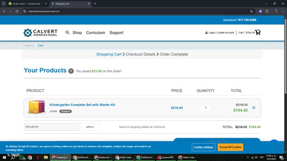
Task: Open the Chrome three-dot menu
Action: click(x=283, y=11)
